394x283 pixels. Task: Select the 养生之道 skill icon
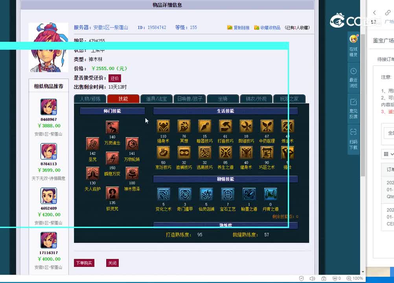225,153
